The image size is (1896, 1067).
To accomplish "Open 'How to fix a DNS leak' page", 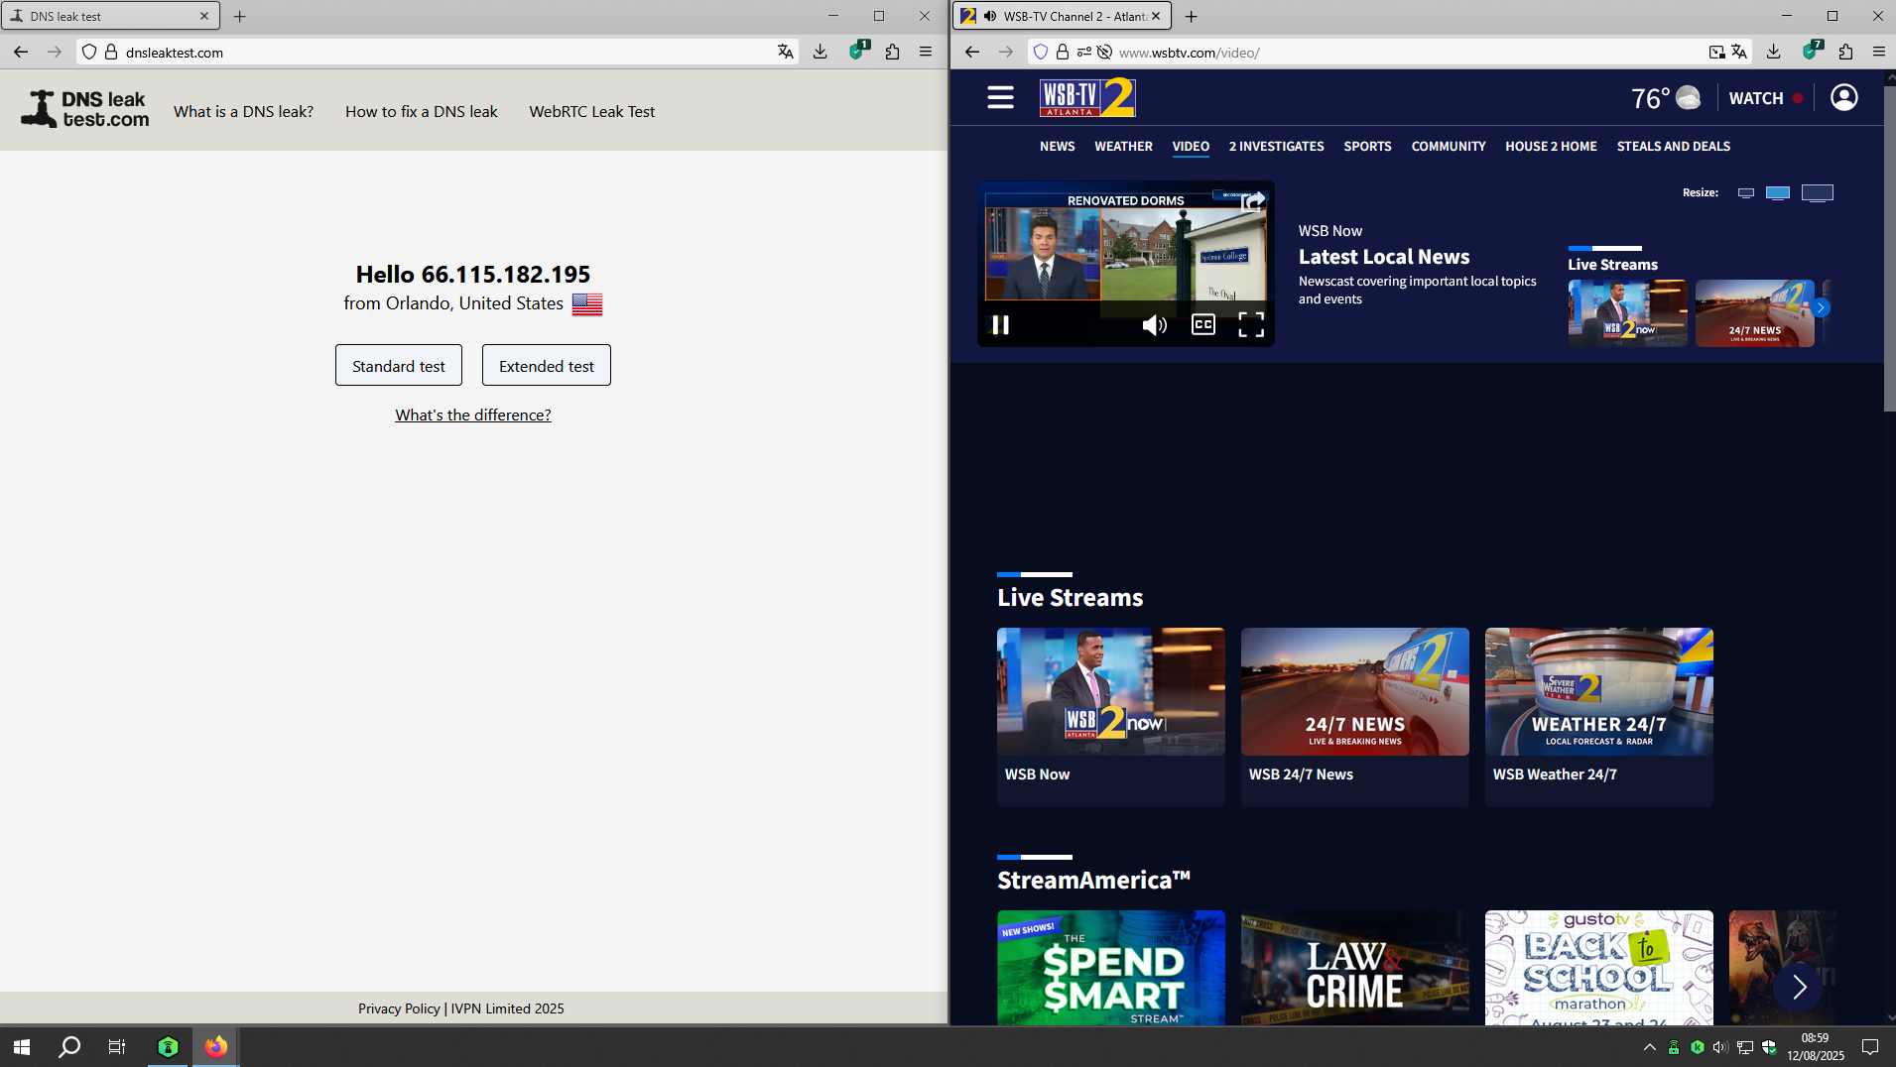I will [x=422, y=112].
